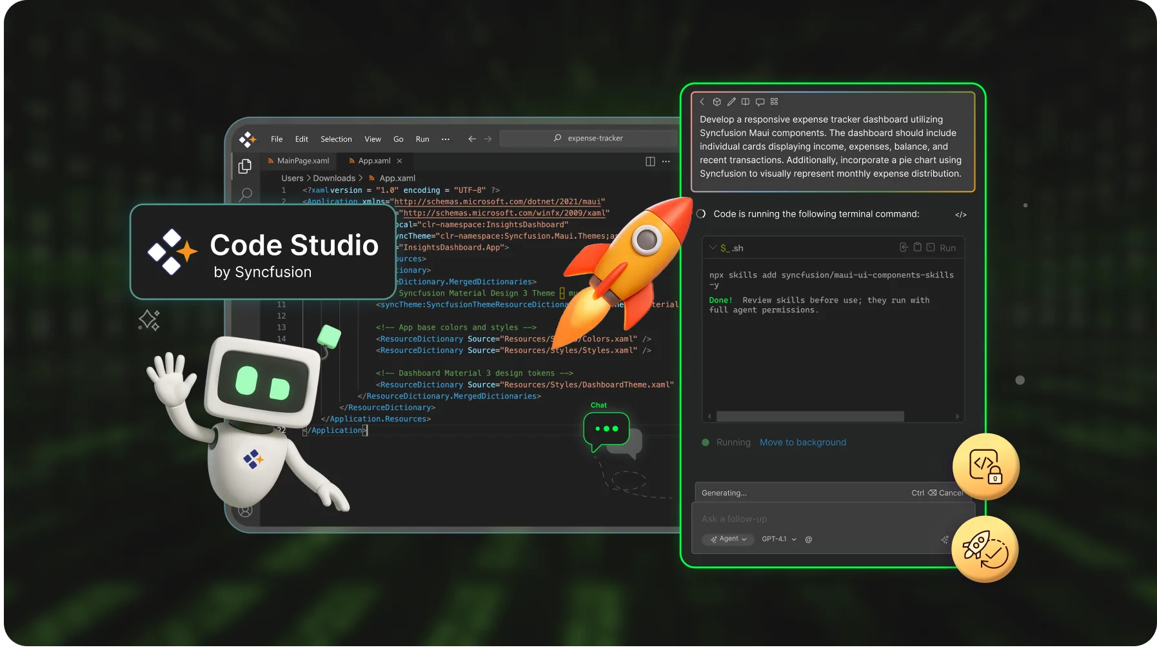Open the accounts icon at sidebar bottom
Image resolution: width=1157 pixels, height=652 pixels.
(246, 511)
